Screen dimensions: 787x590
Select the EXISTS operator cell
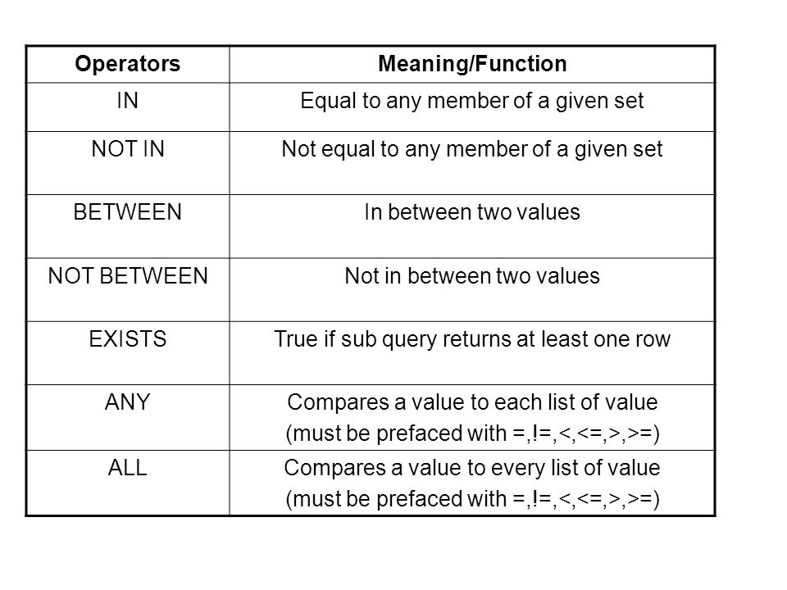pyautogui.click(x=128, y=353)
